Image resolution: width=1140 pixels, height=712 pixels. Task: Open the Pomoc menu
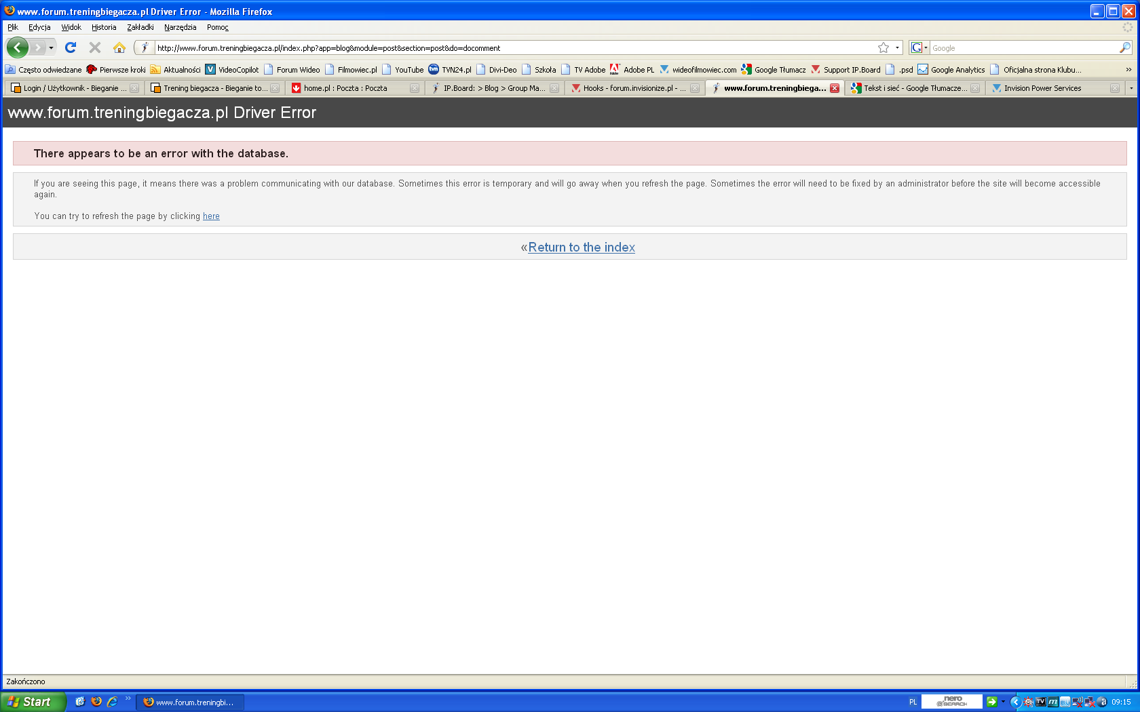coord(218,27)
